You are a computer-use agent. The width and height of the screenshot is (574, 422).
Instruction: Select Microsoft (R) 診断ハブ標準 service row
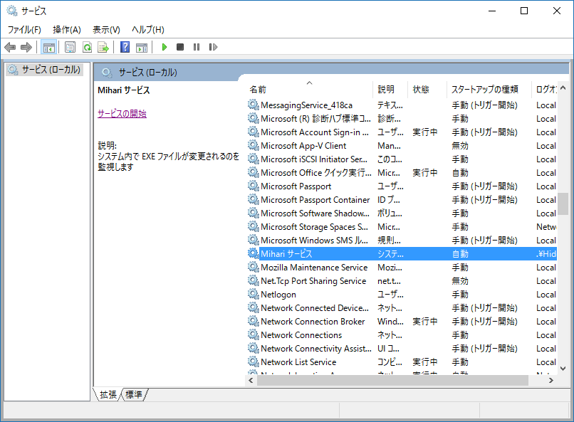(x=402, y=118)
